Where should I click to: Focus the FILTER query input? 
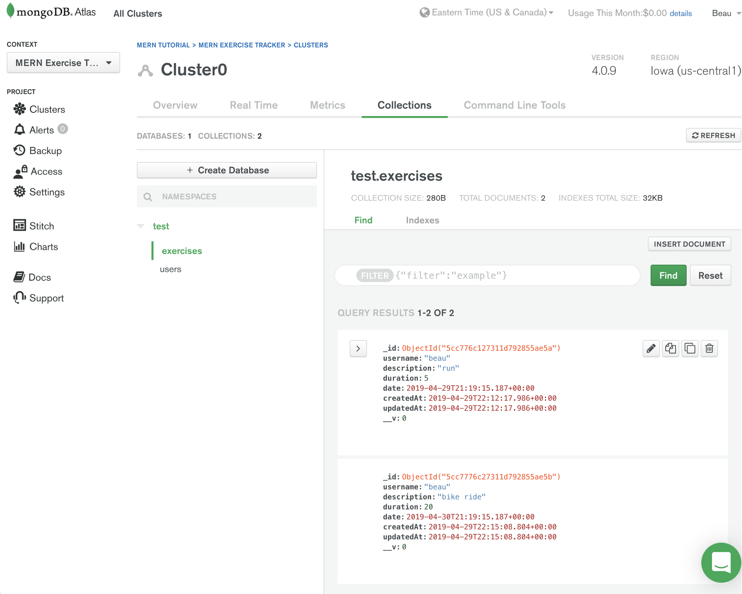pyautogui.click(x=487, y=275)
